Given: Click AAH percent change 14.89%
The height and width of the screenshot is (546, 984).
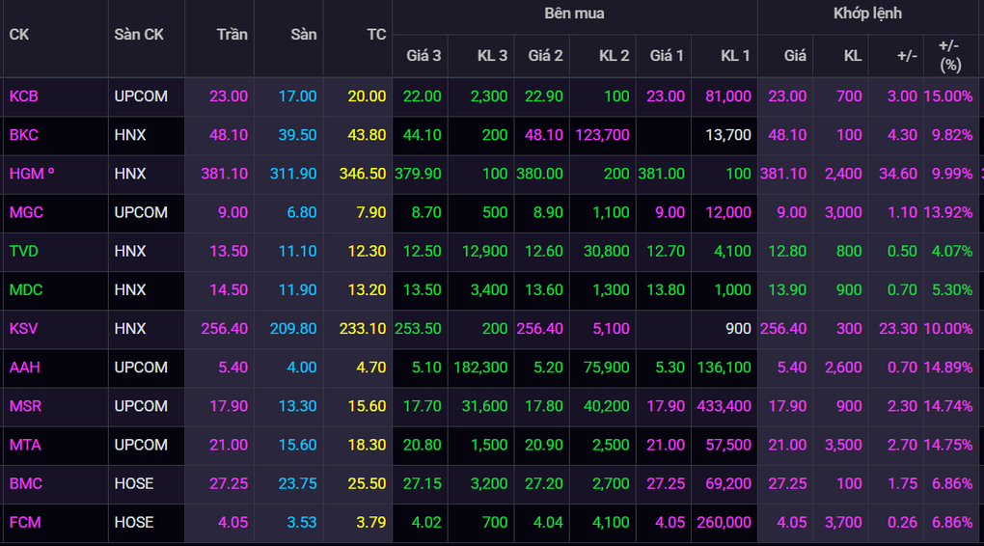Looking at the screenshot, I should (x=947, y=368).
